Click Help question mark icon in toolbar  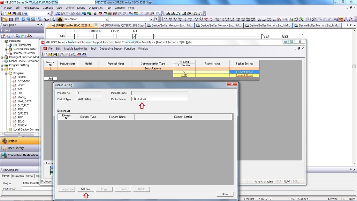pyautogui.click(x=26, y=14)
